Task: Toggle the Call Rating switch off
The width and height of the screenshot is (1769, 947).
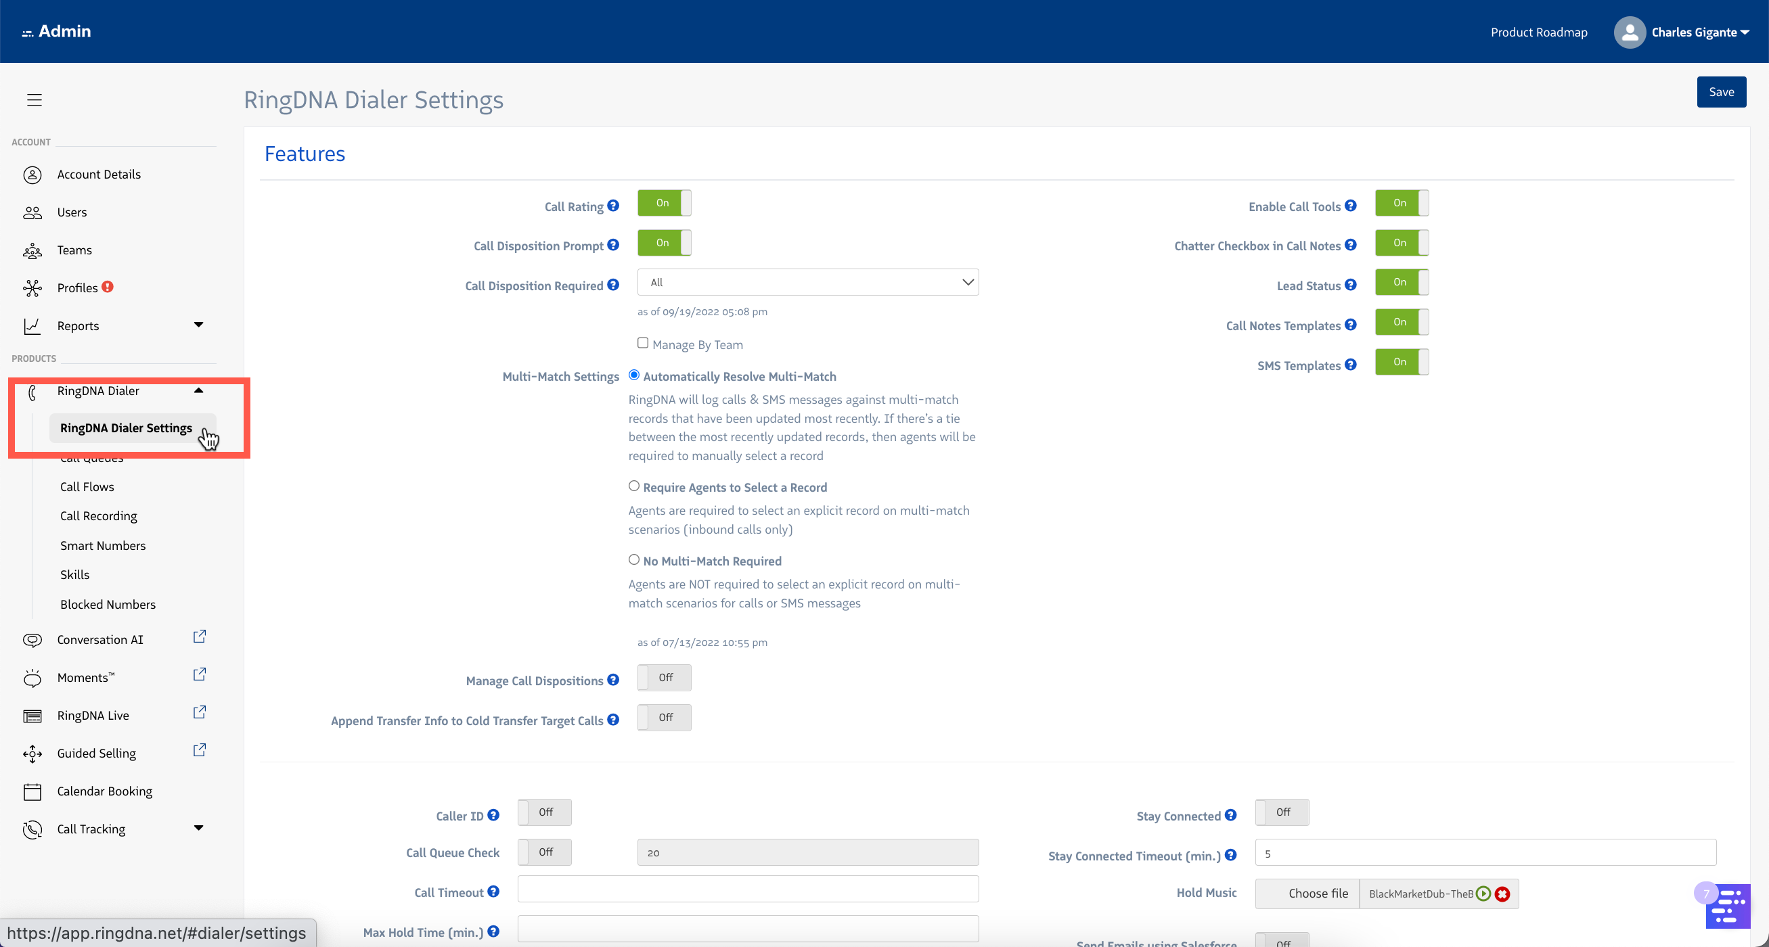Action: 663,203
